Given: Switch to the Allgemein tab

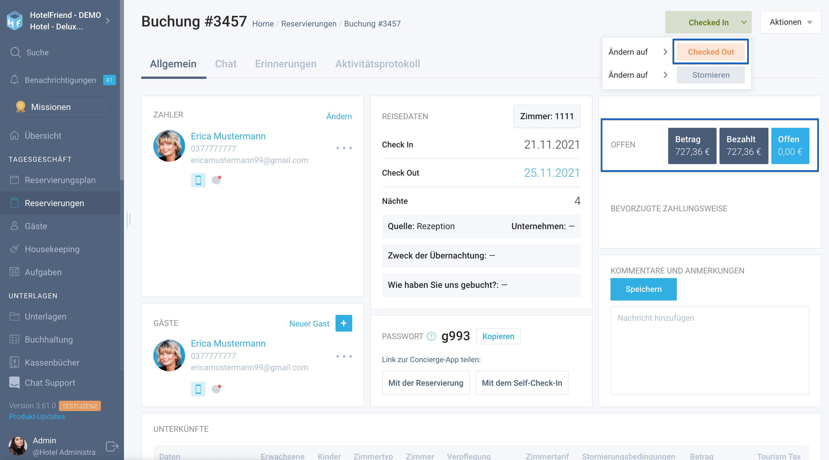Looking at the screenshot, I should pyautogui.click(x=173, y=64).
